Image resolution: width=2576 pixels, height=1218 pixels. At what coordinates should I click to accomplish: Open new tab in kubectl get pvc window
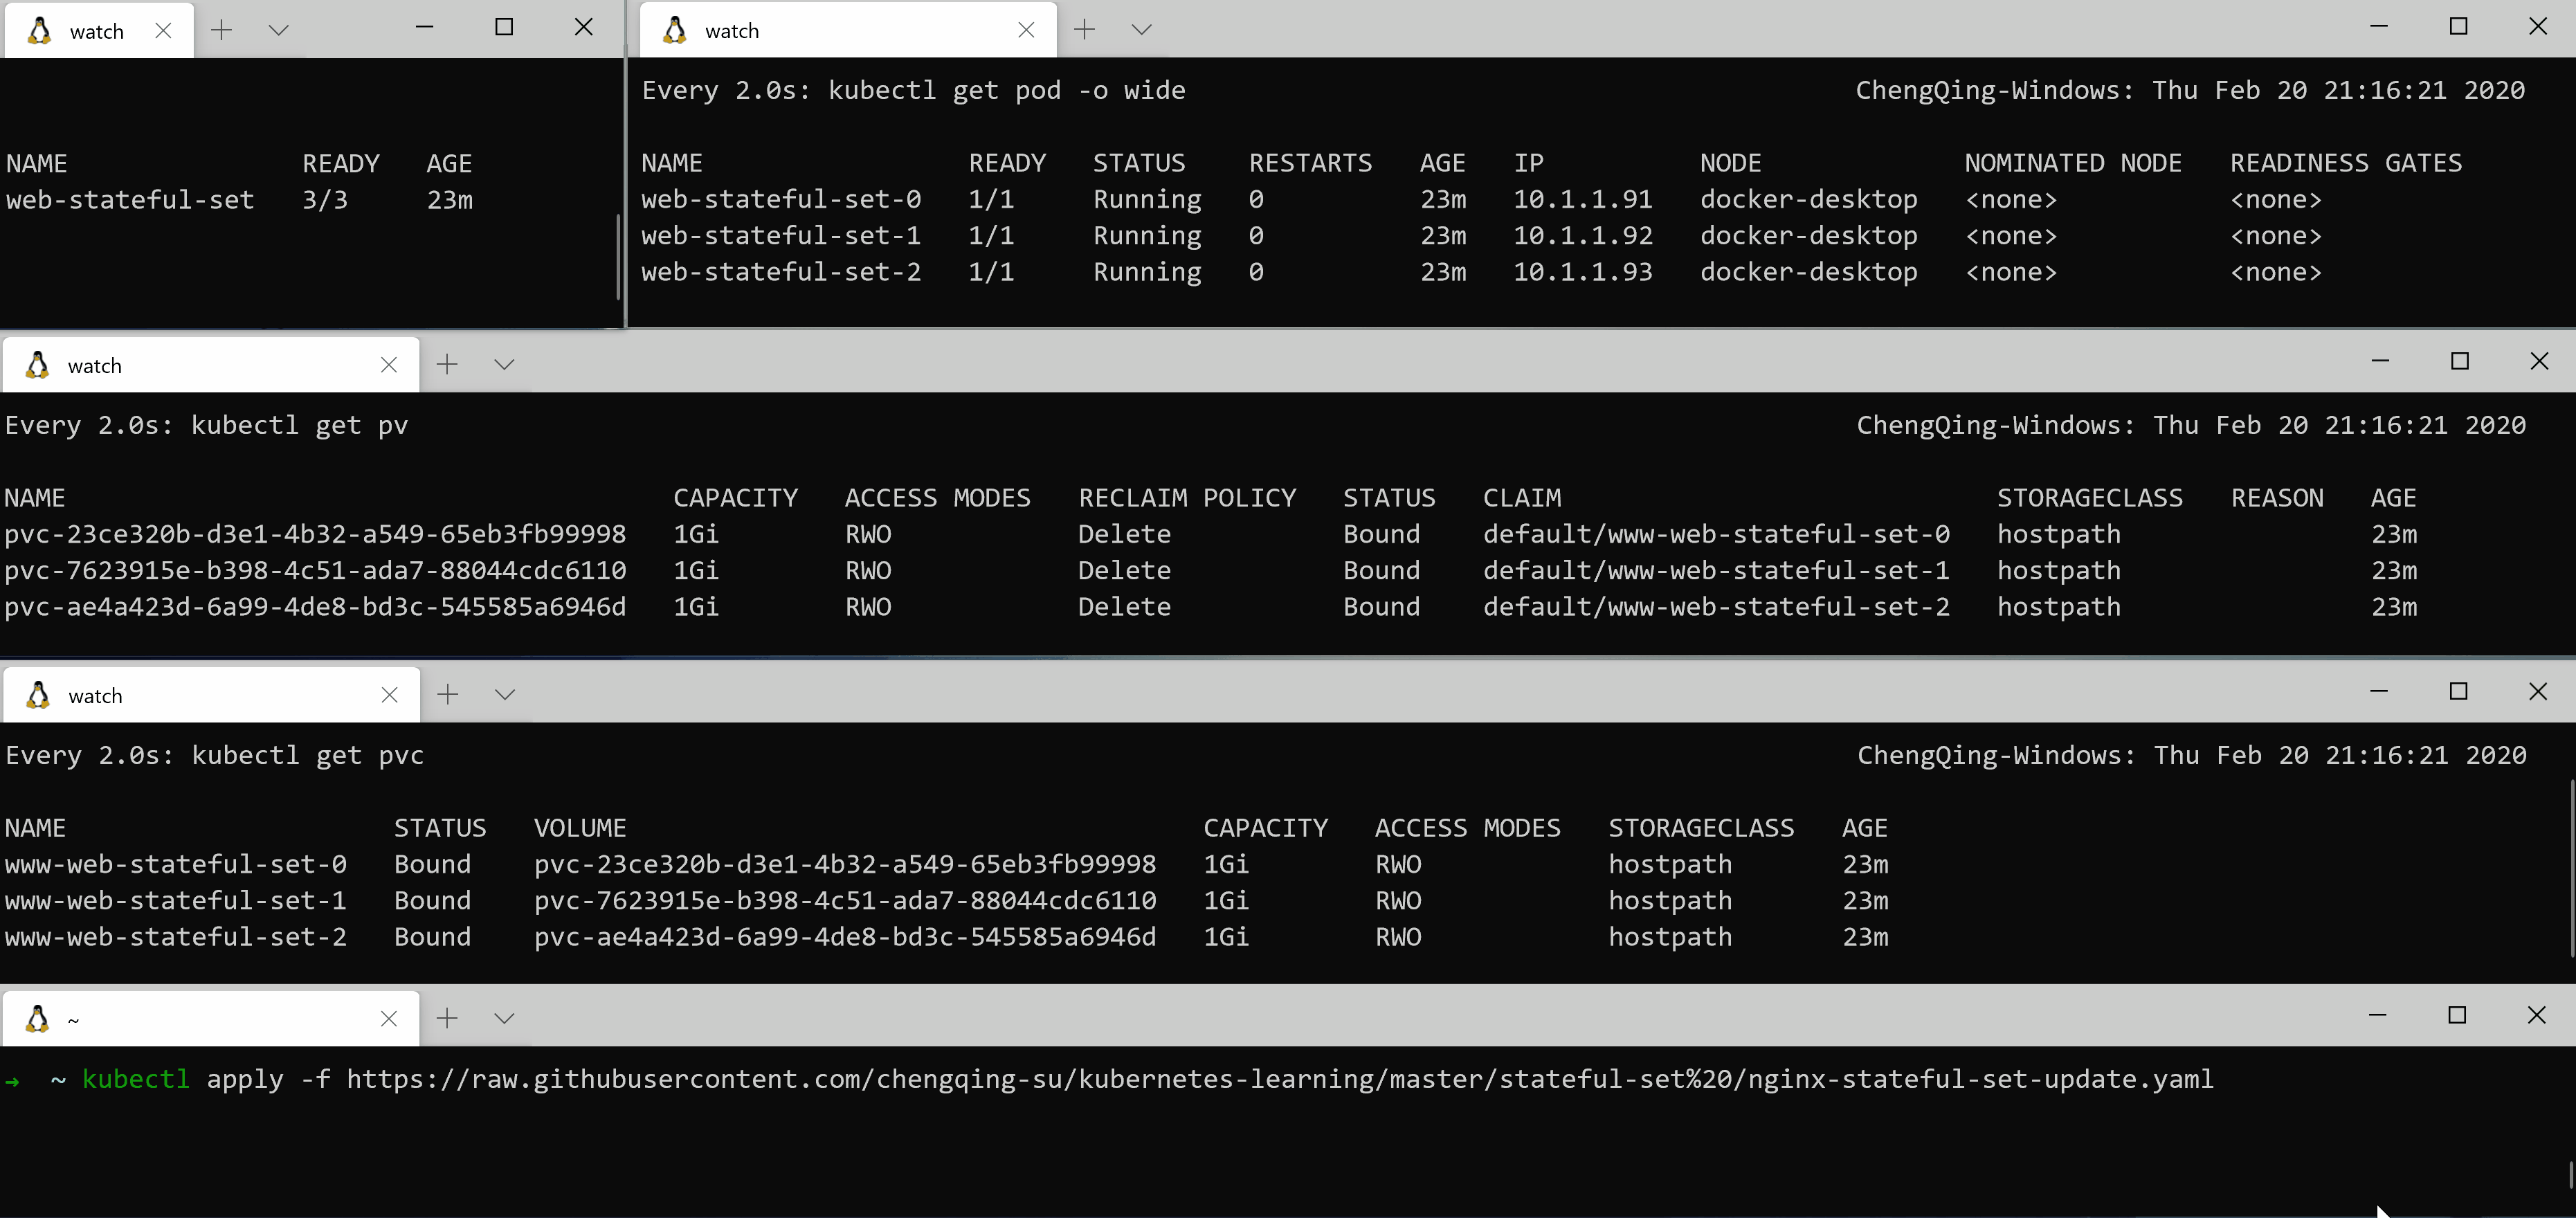click(448, 694)
